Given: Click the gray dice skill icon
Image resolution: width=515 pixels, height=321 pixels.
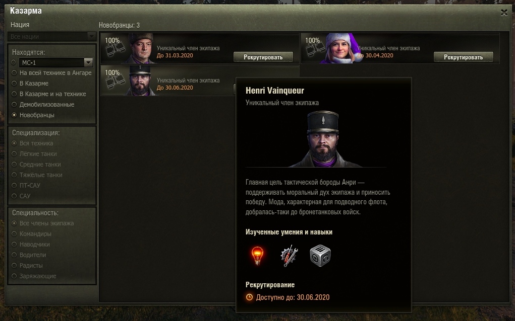Looking at the screenshot, I should [x=320, y=256].
